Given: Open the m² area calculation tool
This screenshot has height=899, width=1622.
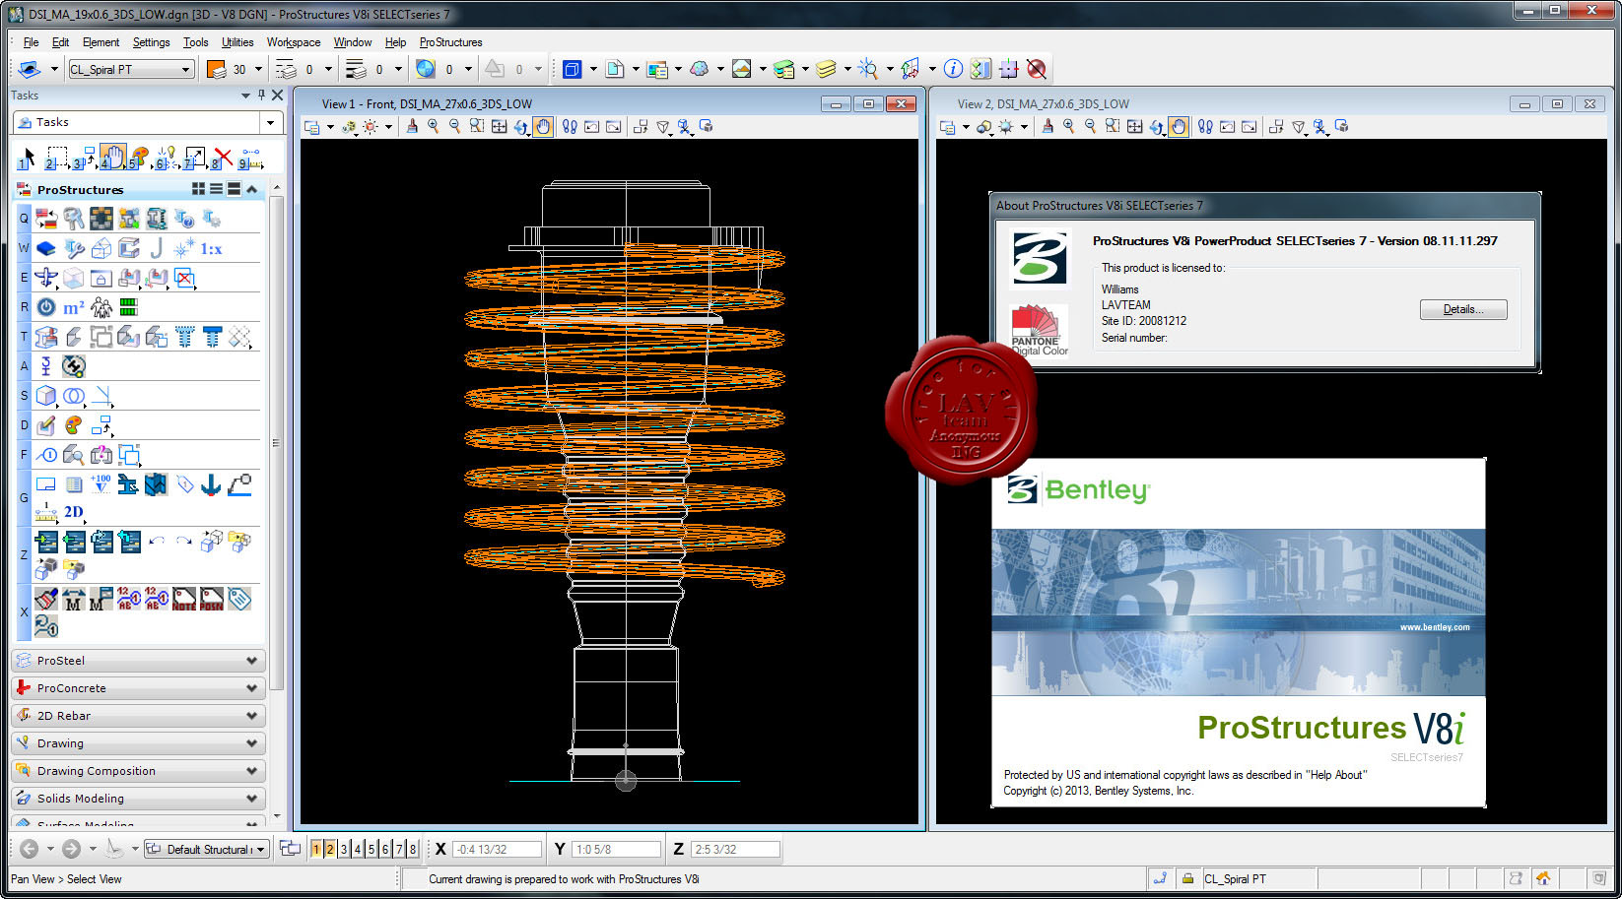Looking at the screenshot, I should 74,307.
